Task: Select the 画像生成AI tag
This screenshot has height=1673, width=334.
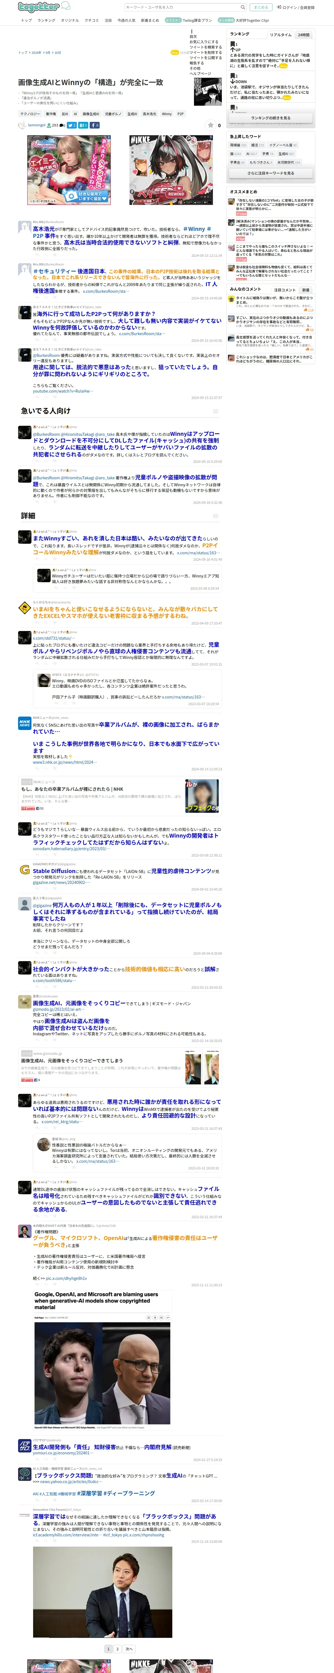Action: click(91, 114)
